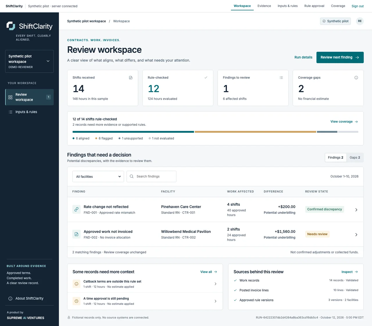This screenshot has height=326, width=372.
Task: Click the Synthetic pilot status badge
Action: tap(335, 21)
